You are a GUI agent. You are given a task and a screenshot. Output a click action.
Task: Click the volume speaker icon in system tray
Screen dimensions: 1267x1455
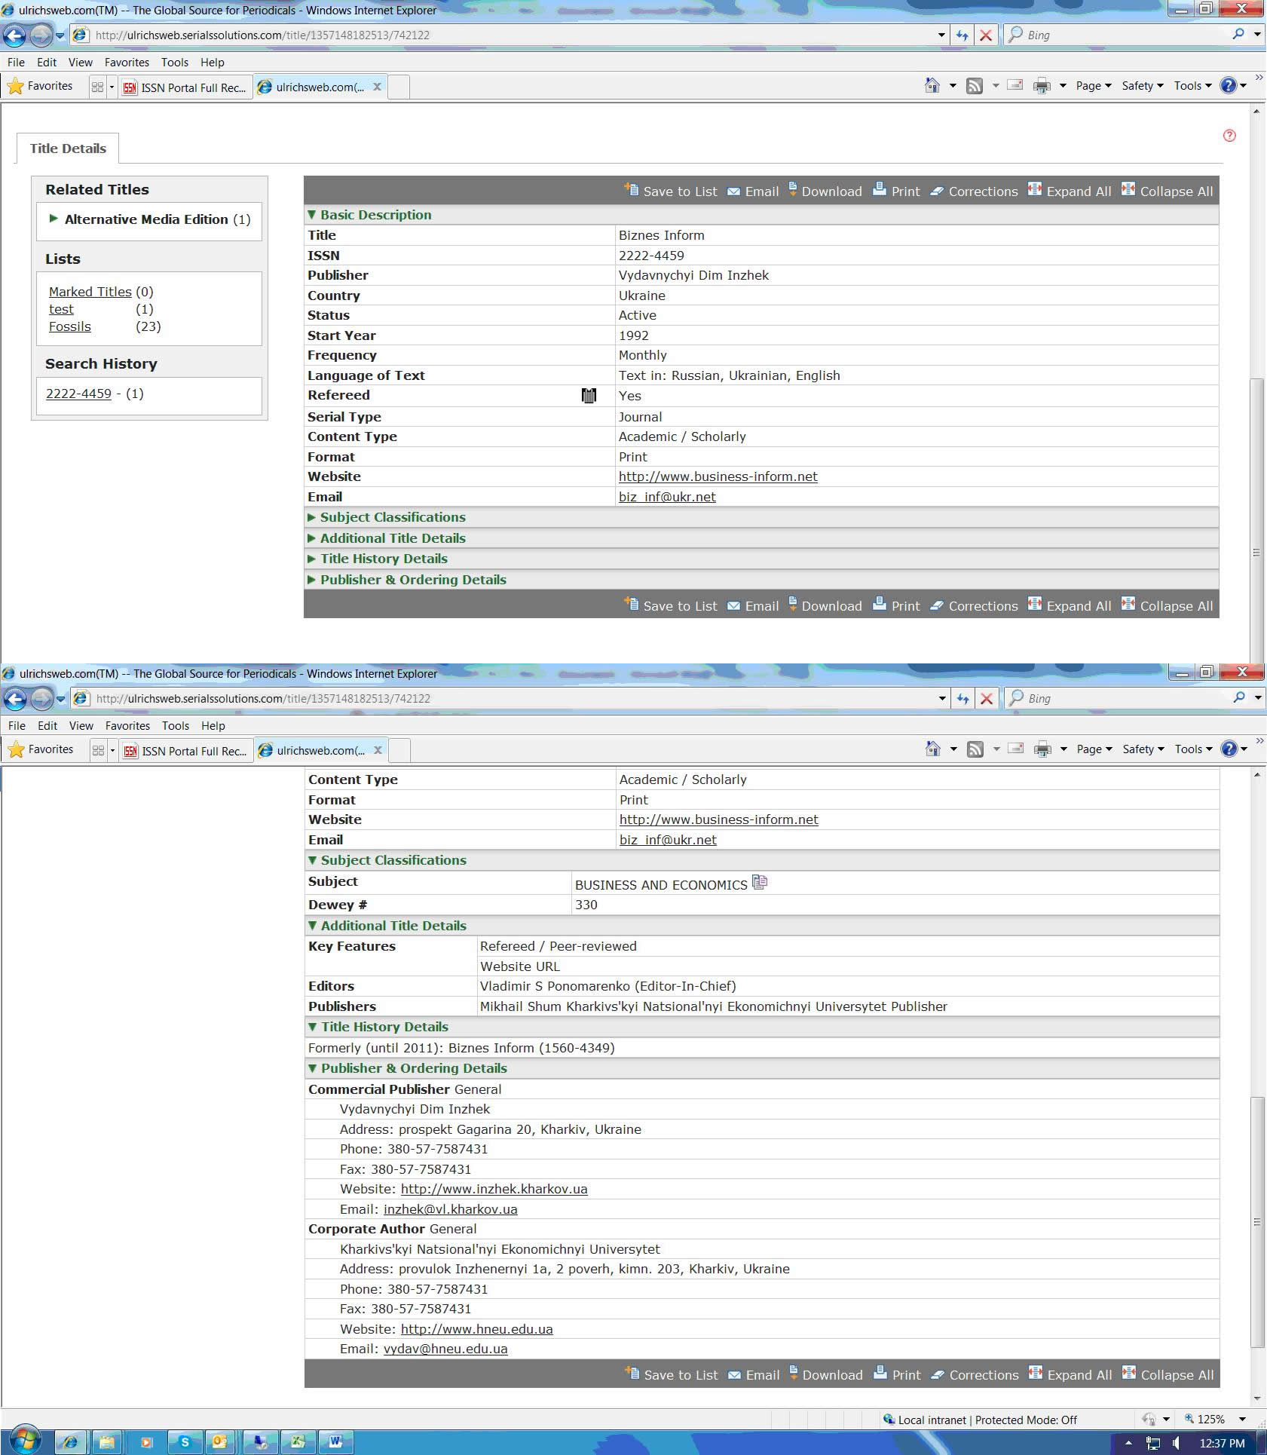(1176, 1443)
